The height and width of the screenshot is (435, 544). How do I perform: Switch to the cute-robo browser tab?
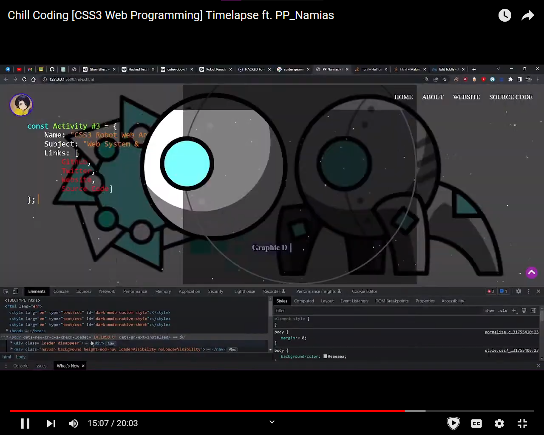pos(176,69)
